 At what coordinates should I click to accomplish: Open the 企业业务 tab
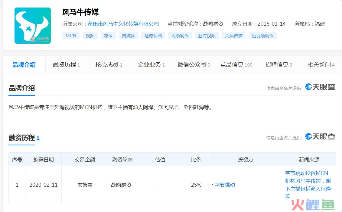(151, 64)
